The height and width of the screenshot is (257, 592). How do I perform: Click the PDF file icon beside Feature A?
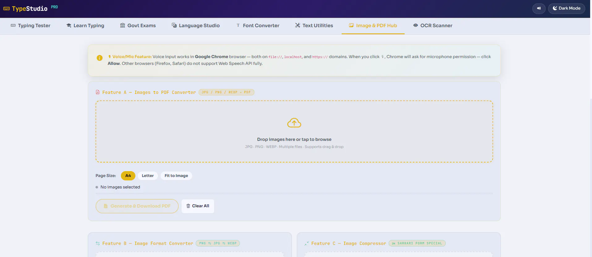tap(98, 92)
